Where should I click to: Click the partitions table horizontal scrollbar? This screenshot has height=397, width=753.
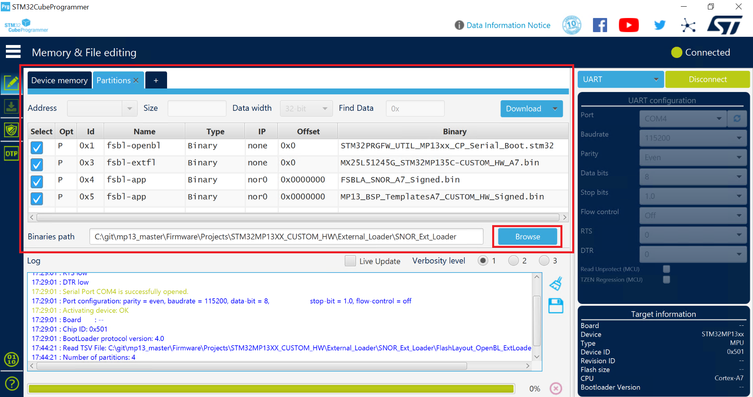pyautogui.click(x=298, y=217)
